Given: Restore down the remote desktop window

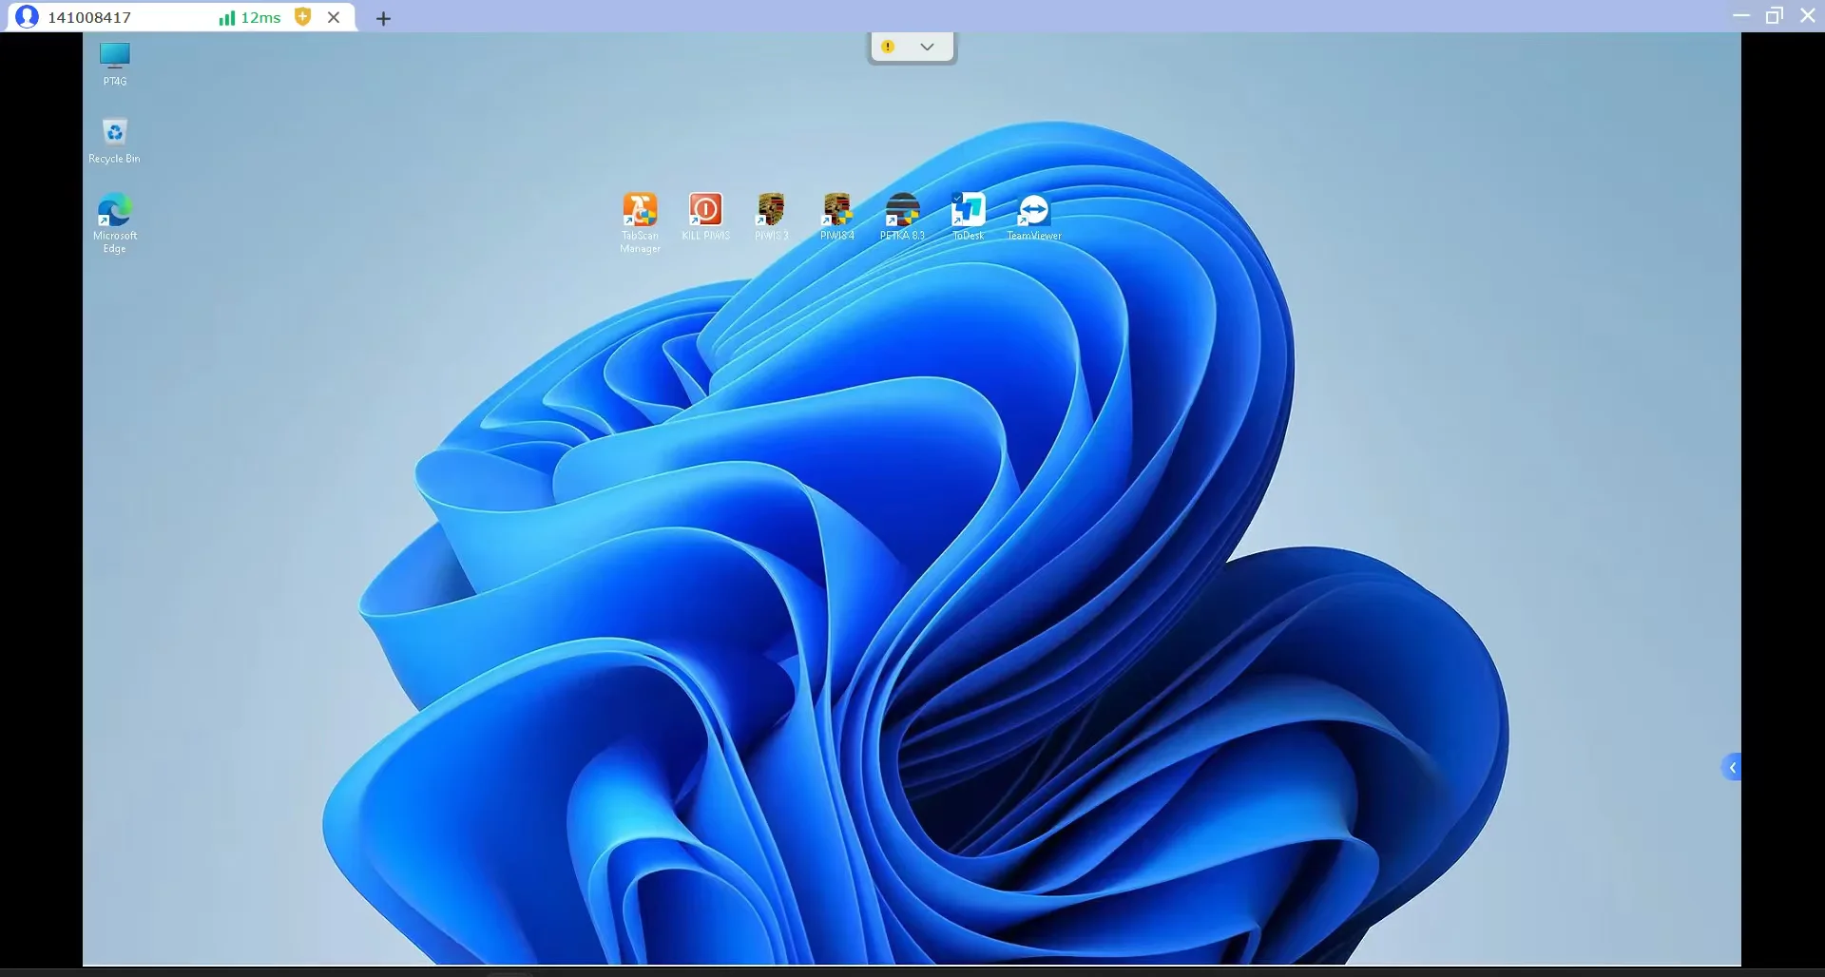Looking at the screenshot, I should (1775, 16).
